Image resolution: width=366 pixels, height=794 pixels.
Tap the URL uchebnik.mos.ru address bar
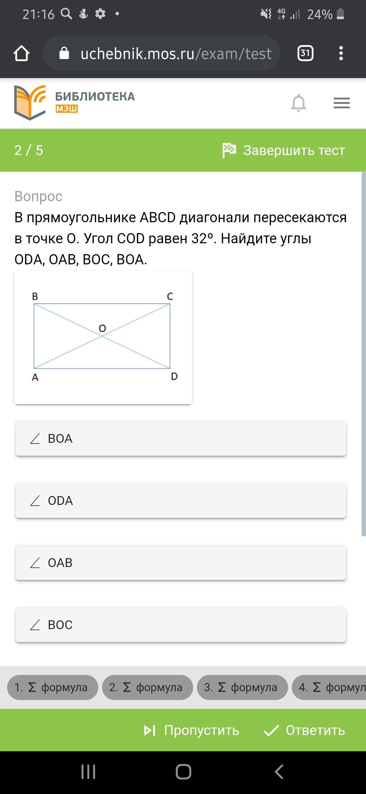(x=176, y=54)
